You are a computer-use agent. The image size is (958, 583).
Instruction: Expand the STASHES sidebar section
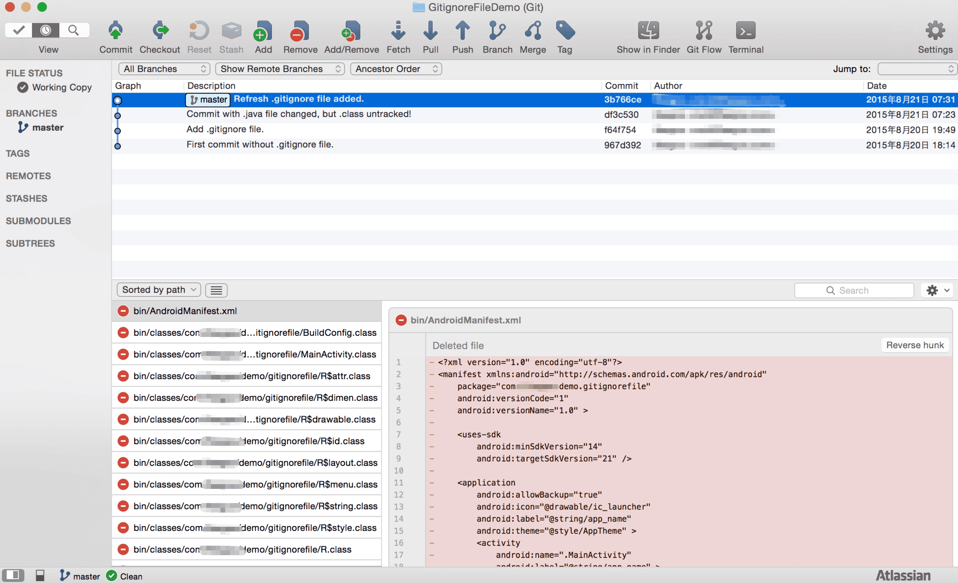coord(26,198)
